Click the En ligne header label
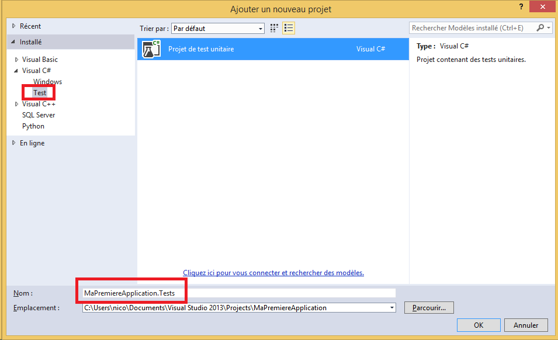Screen dimensions: 558x340 point(32,143)
